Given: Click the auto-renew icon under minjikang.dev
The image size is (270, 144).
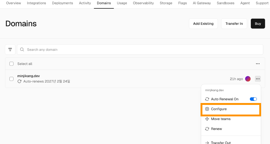Looking at the screenshot, I should 19,81.
